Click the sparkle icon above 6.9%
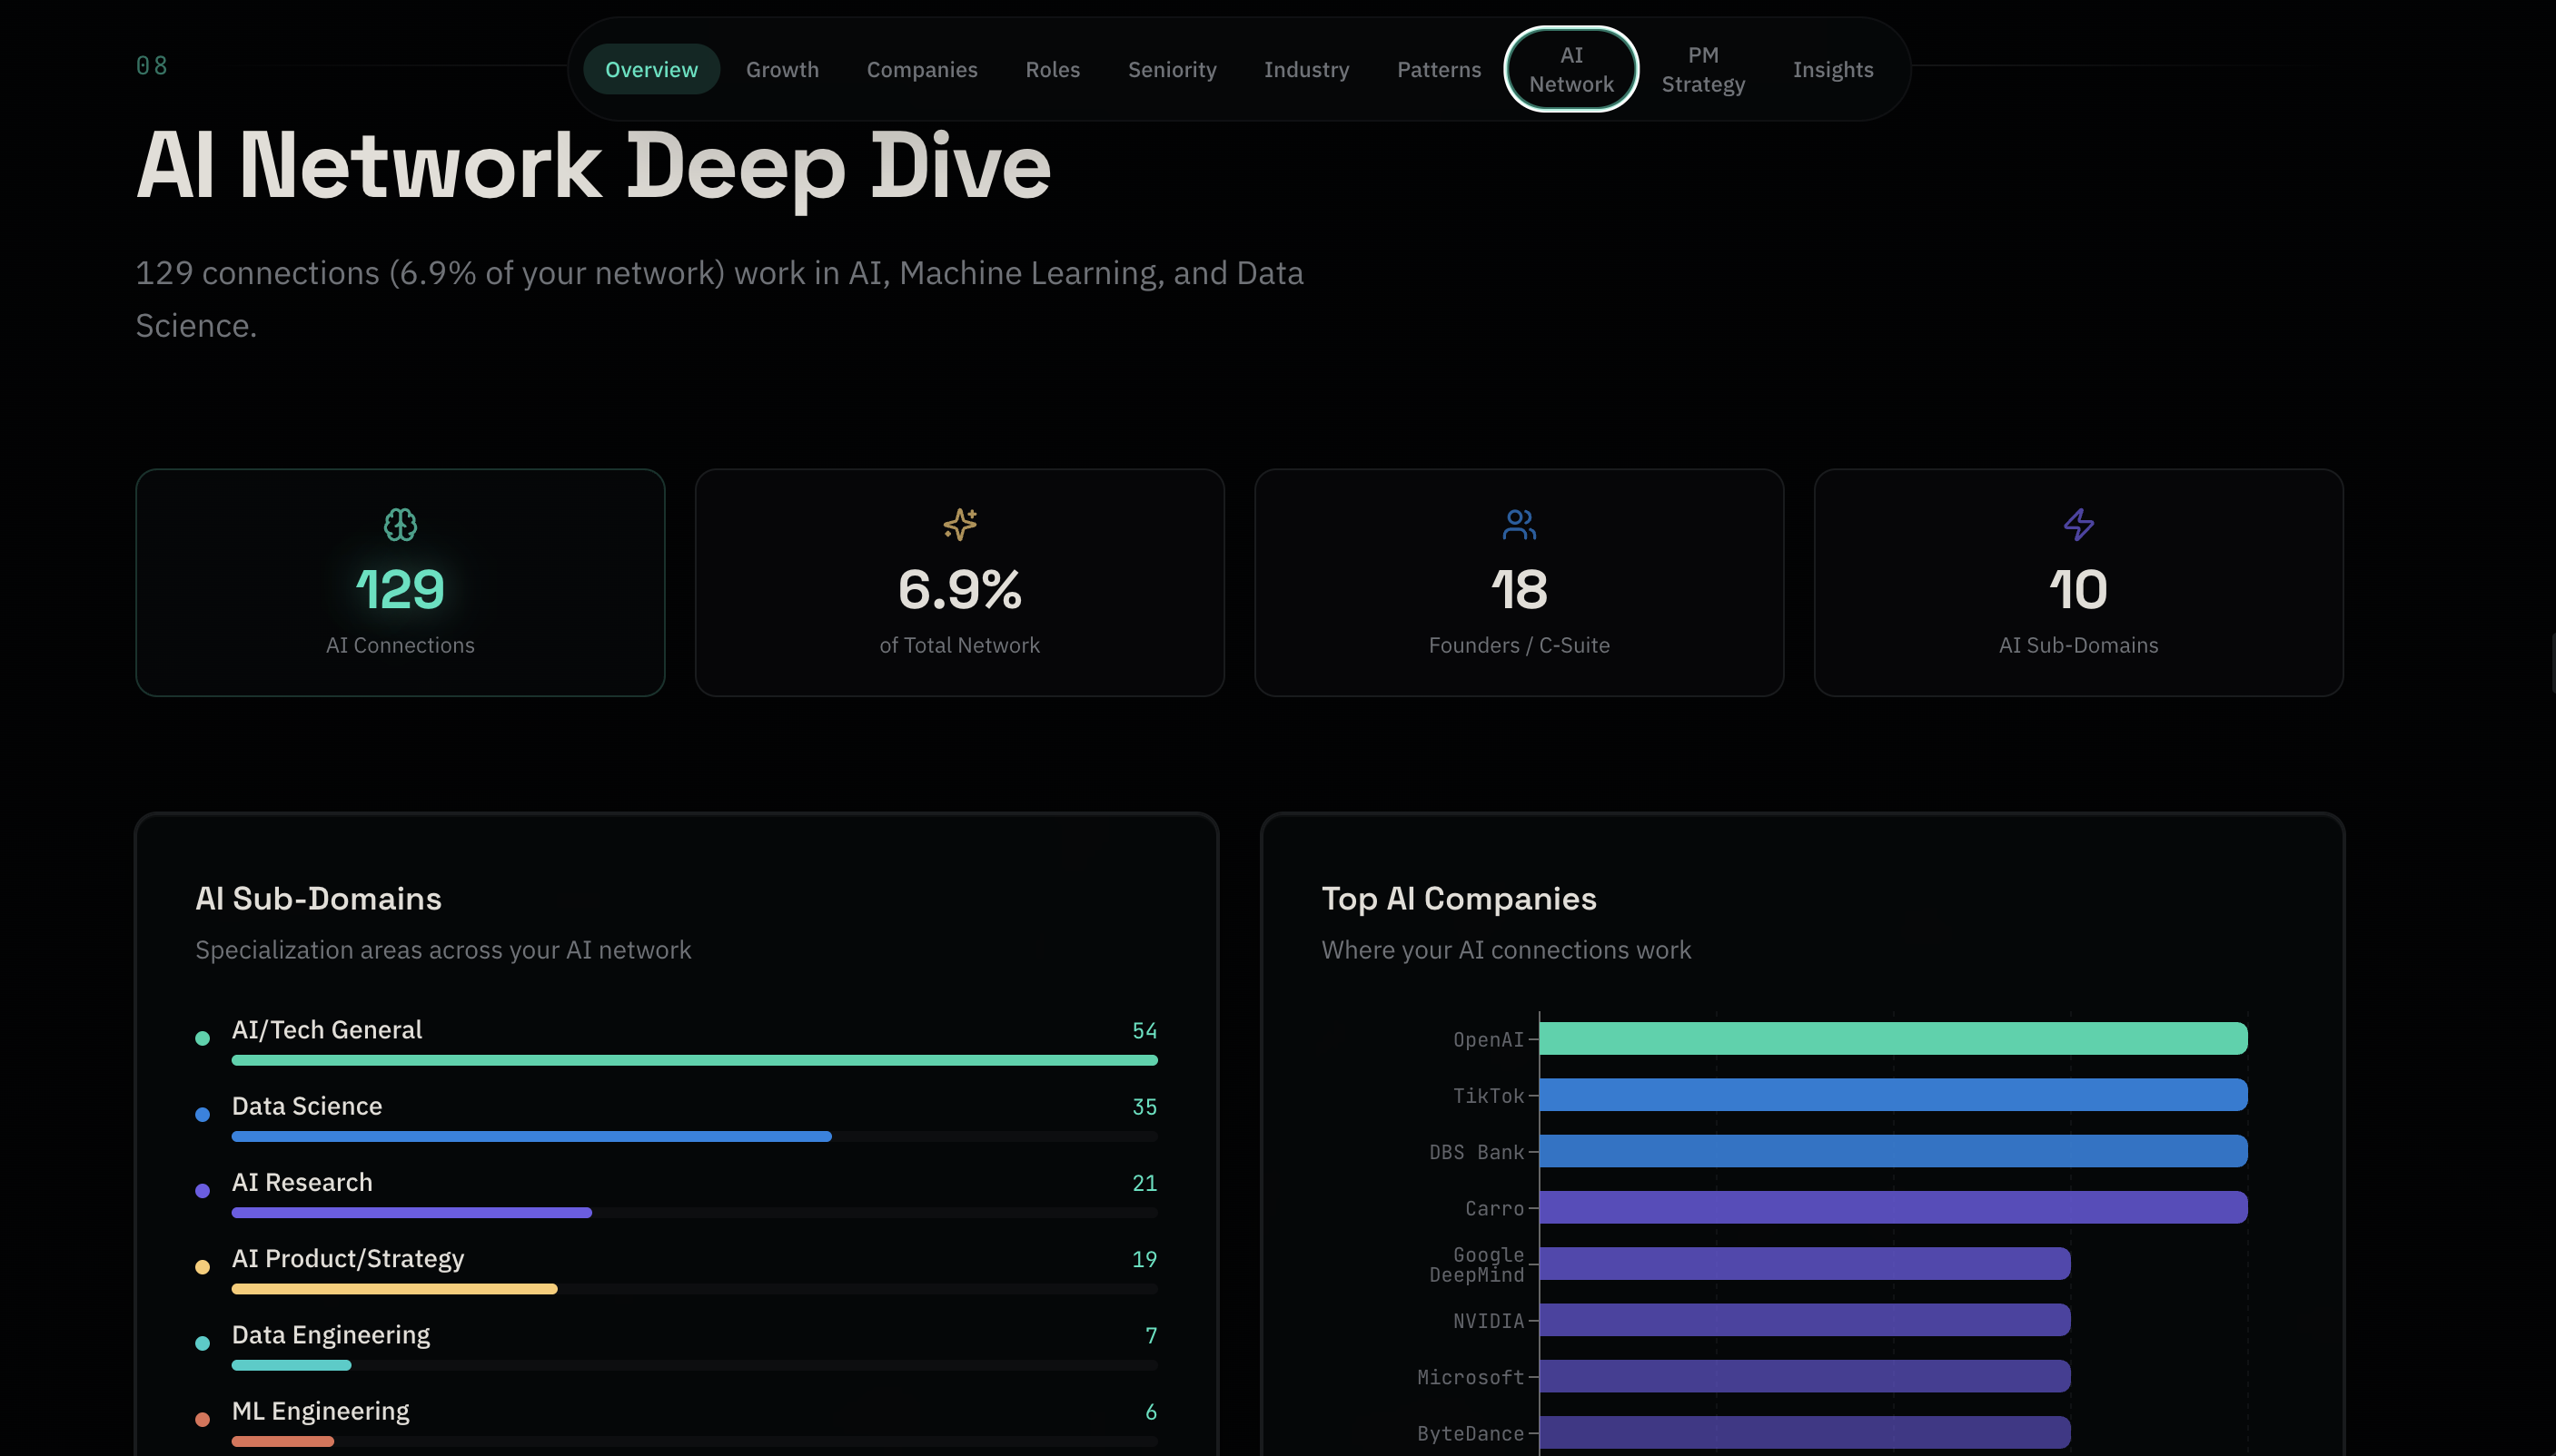 959,525
